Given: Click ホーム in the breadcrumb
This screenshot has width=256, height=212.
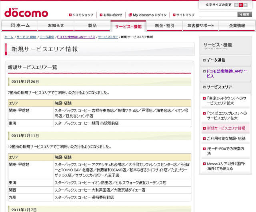Looking at the screenshot, I should pos(9,37).
